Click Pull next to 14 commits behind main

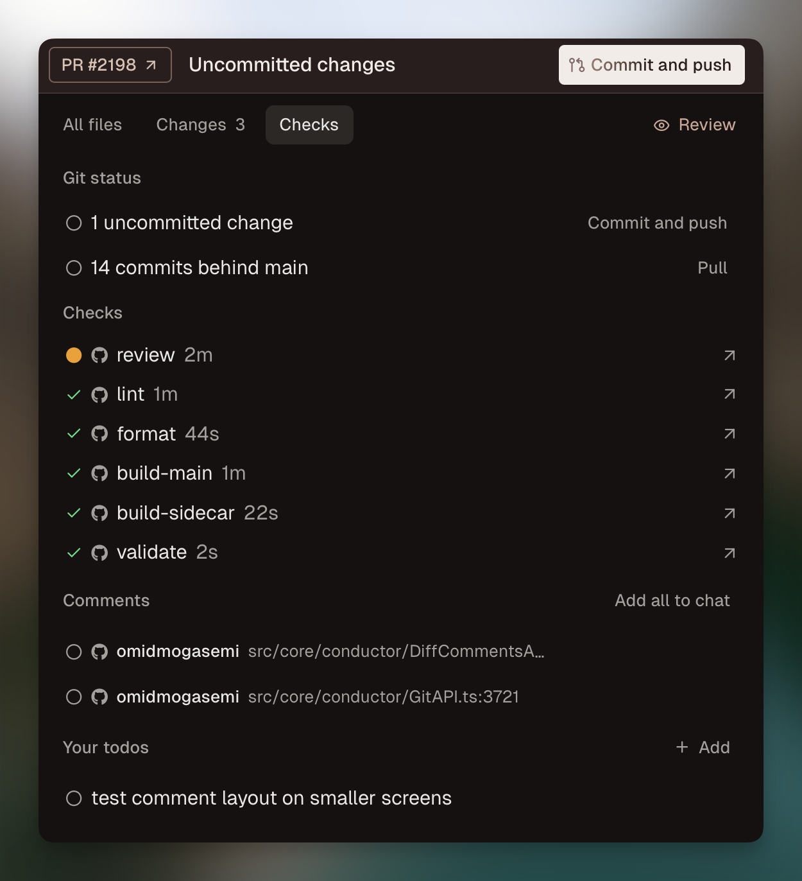pyautogui.click(x=712, y=268)
